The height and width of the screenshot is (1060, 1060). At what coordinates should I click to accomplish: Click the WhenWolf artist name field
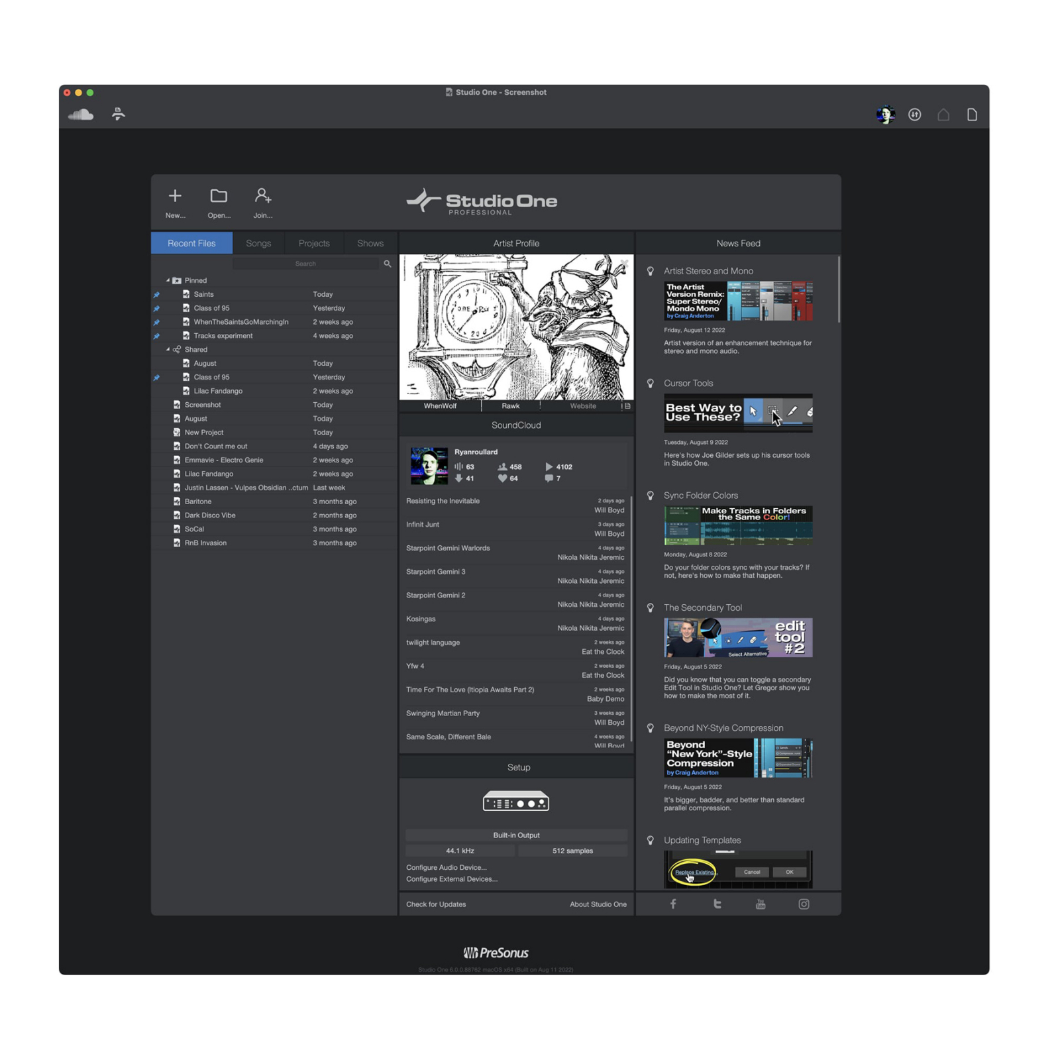point(440,405)
